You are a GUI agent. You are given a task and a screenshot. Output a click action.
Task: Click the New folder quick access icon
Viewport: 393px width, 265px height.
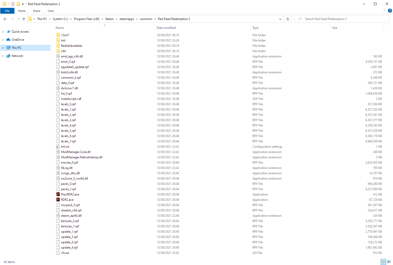[x=18, y=4]
